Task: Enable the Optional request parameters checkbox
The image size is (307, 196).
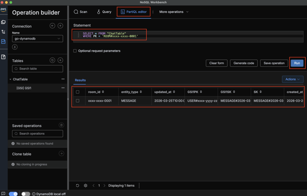Action: click(75, 51)
